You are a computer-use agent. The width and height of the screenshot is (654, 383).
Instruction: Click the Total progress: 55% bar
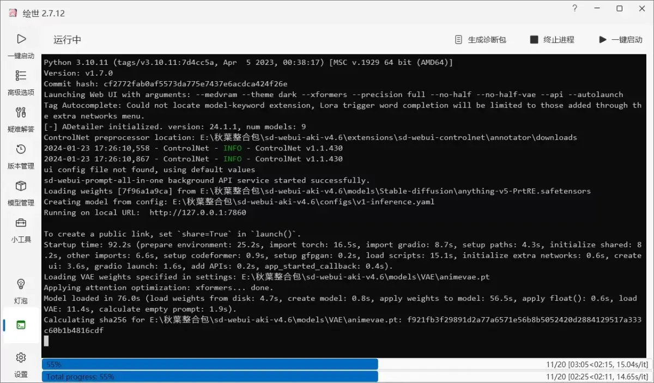tap(210, 376)
